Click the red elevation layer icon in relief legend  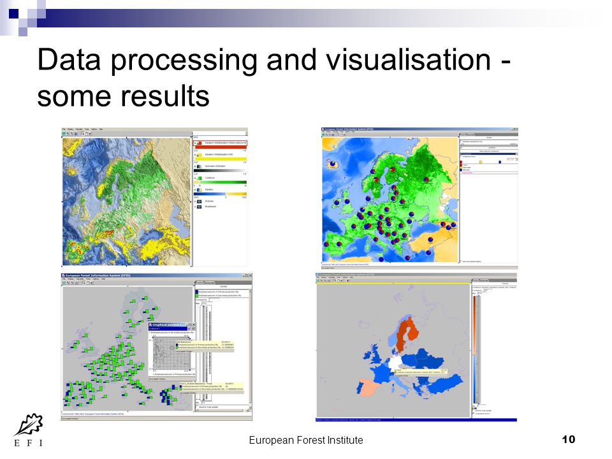pos(200,143)
